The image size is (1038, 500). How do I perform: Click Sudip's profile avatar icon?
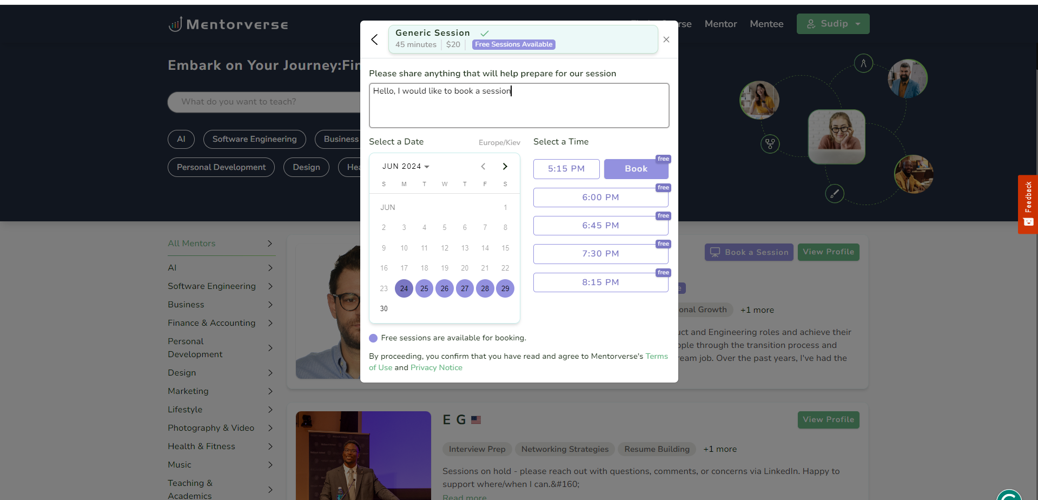tap(811, 23)
